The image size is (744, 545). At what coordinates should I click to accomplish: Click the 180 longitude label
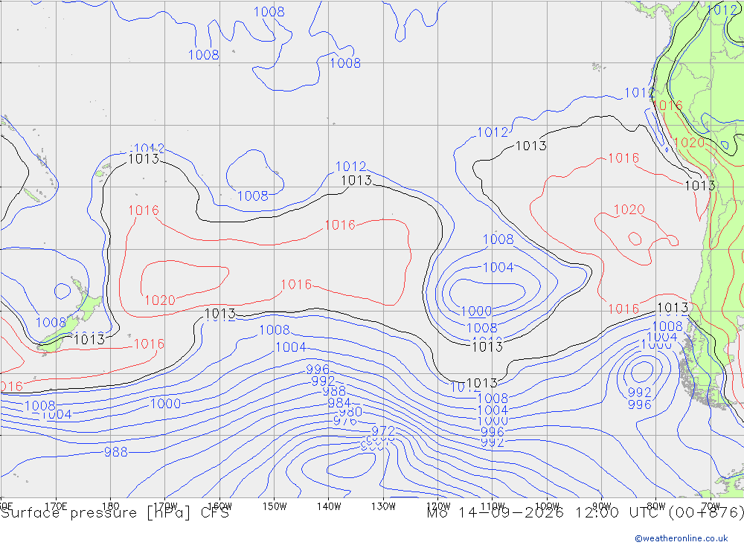point(111,506)
